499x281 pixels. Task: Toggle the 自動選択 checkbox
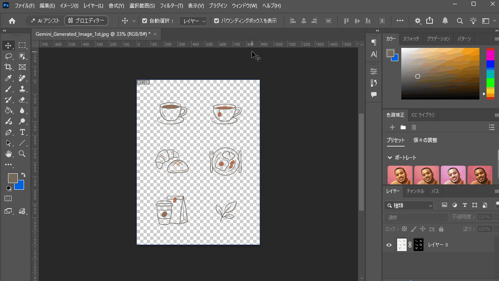coord(145,21)
